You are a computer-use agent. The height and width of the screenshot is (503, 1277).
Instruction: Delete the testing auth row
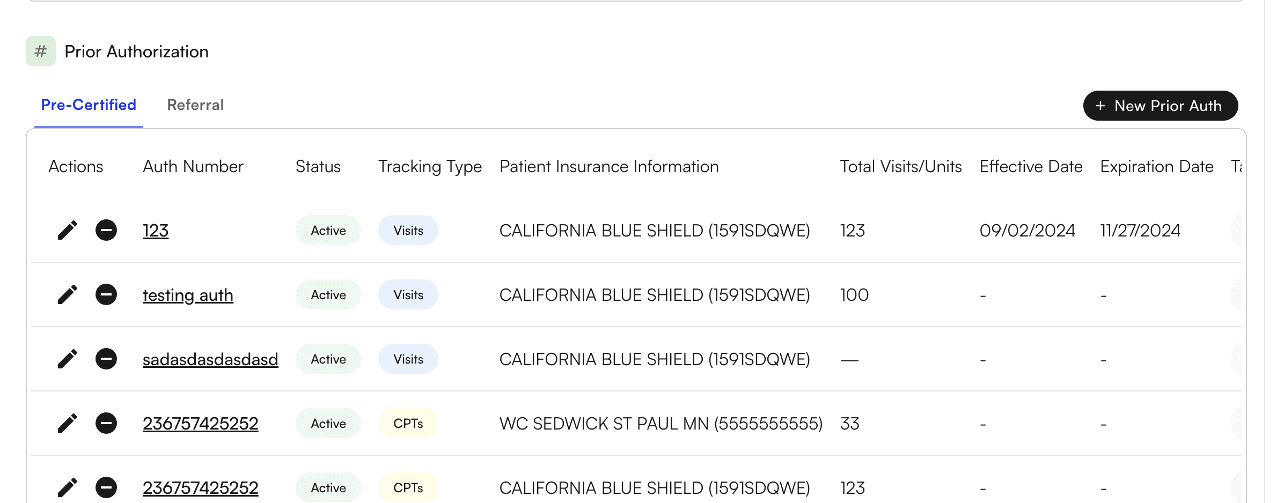[x=106, y=294]
